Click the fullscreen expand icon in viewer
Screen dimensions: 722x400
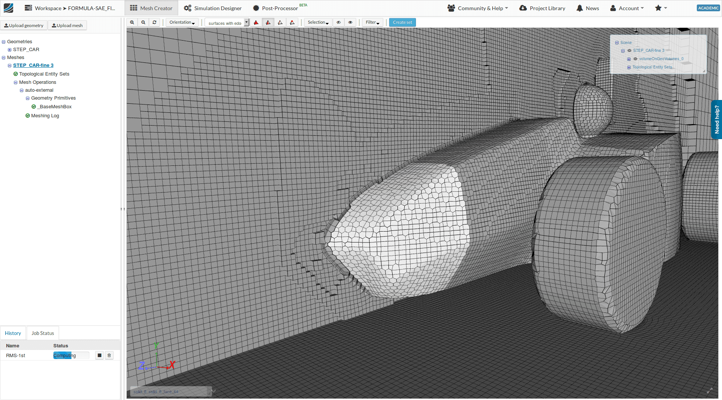710,391
